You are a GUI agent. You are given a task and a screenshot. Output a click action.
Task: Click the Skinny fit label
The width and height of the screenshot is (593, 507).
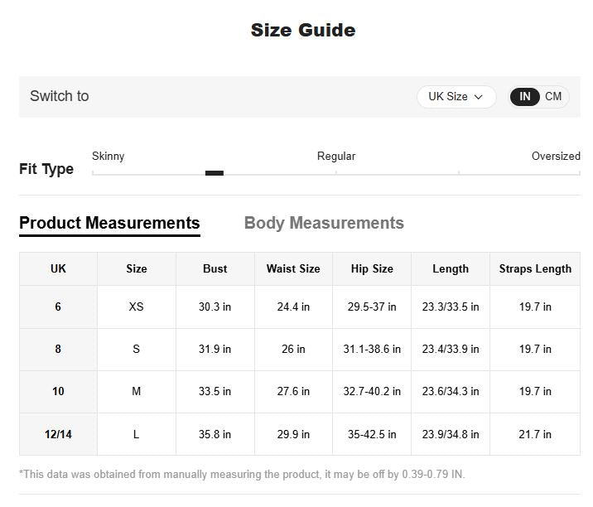coord(108,156)
